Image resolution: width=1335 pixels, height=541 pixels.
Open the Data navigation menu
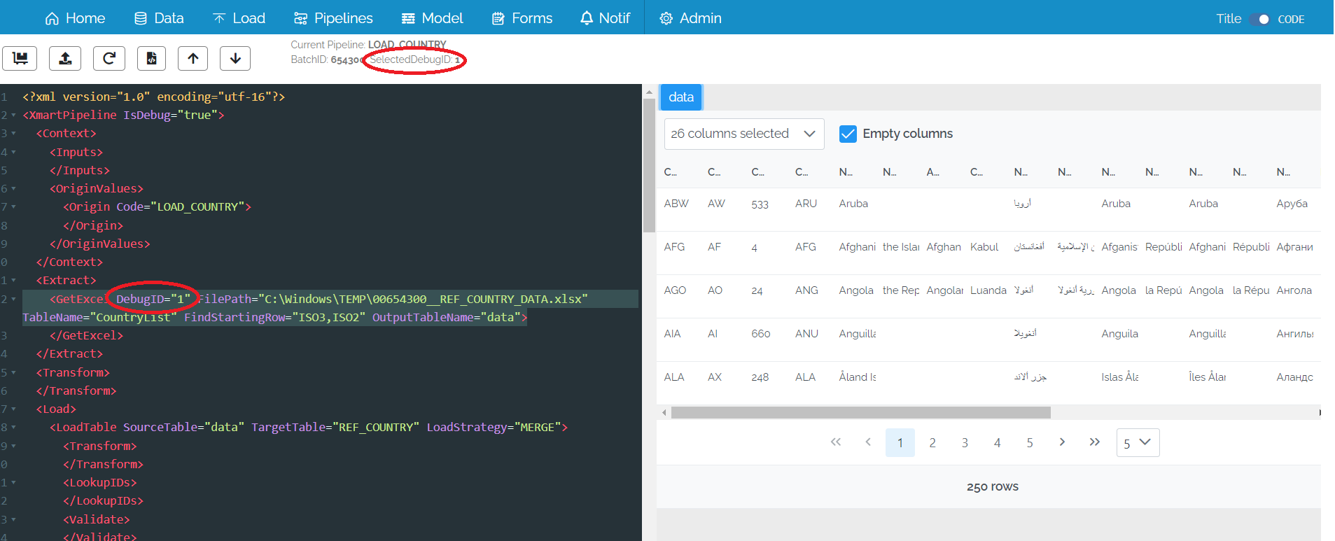[x=159, y=18]
